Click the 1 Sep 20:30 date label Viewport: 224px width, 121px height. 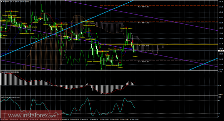coord(84,119)
